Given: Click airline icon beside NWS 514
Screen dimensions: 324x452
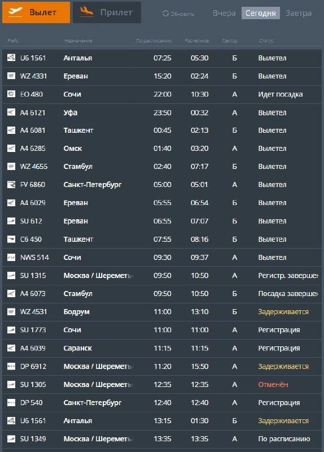Looking at the screenshot, I should [11, 258].
